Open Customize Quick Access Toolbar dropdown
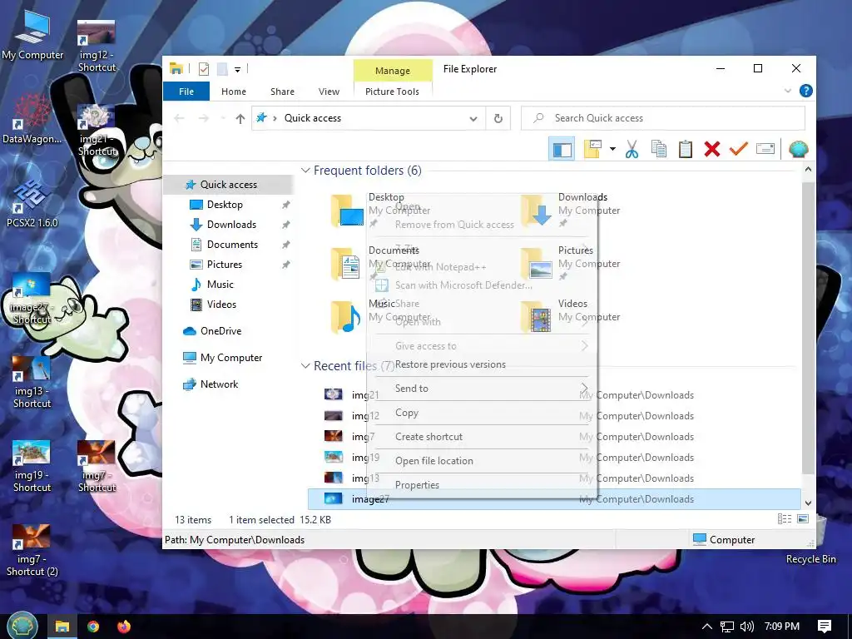The height and width of the screenshot is (639, 852). coord(237,70)
